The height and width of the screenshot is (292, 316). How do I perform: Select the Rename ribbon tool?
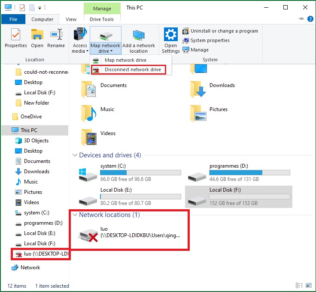tap(56, 38)
